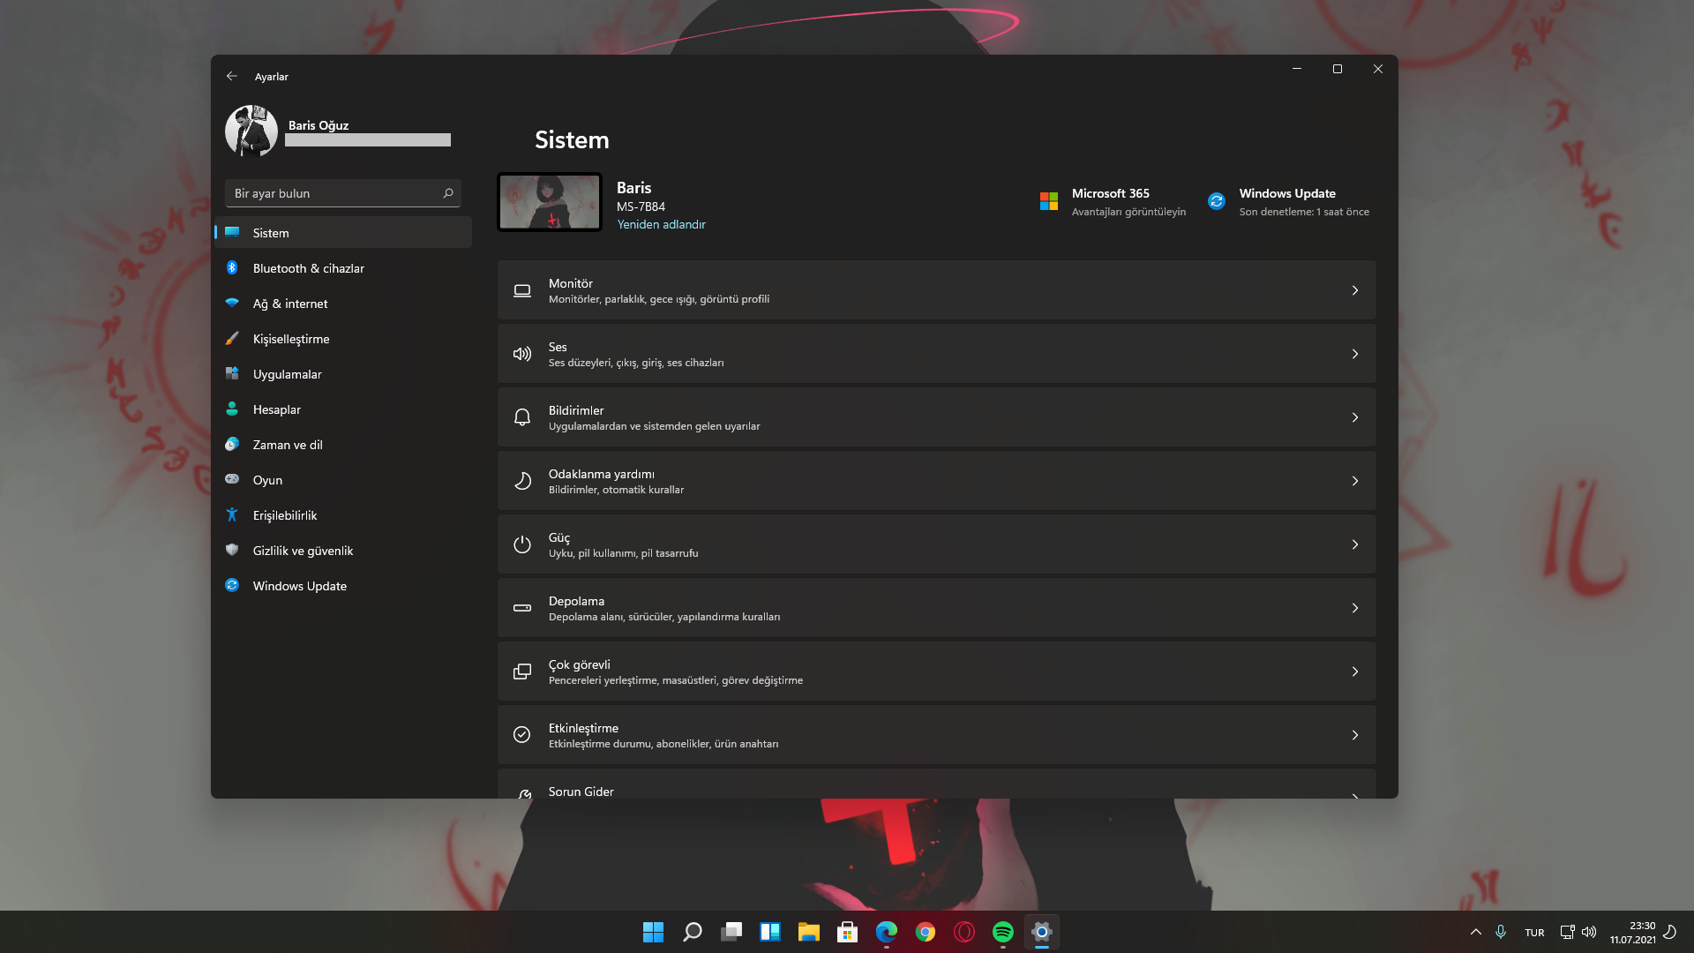Click the desktop wallpaper thumbnail preview
Image resolution: width=1694 pixels, height=953 pixels.
[549, 202]
